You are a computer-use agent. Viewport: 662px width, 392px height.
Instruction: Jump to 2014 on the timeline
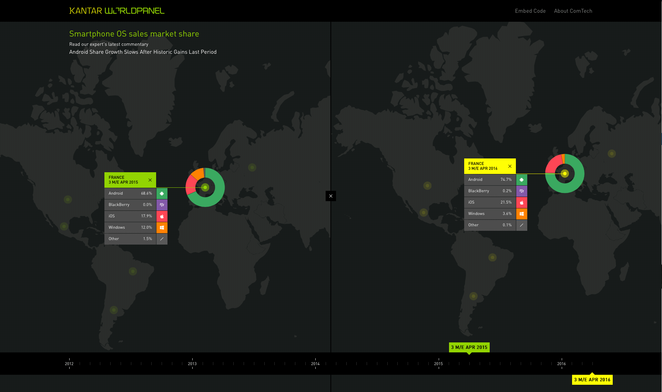pyautogui.click(x=315, y=364)
